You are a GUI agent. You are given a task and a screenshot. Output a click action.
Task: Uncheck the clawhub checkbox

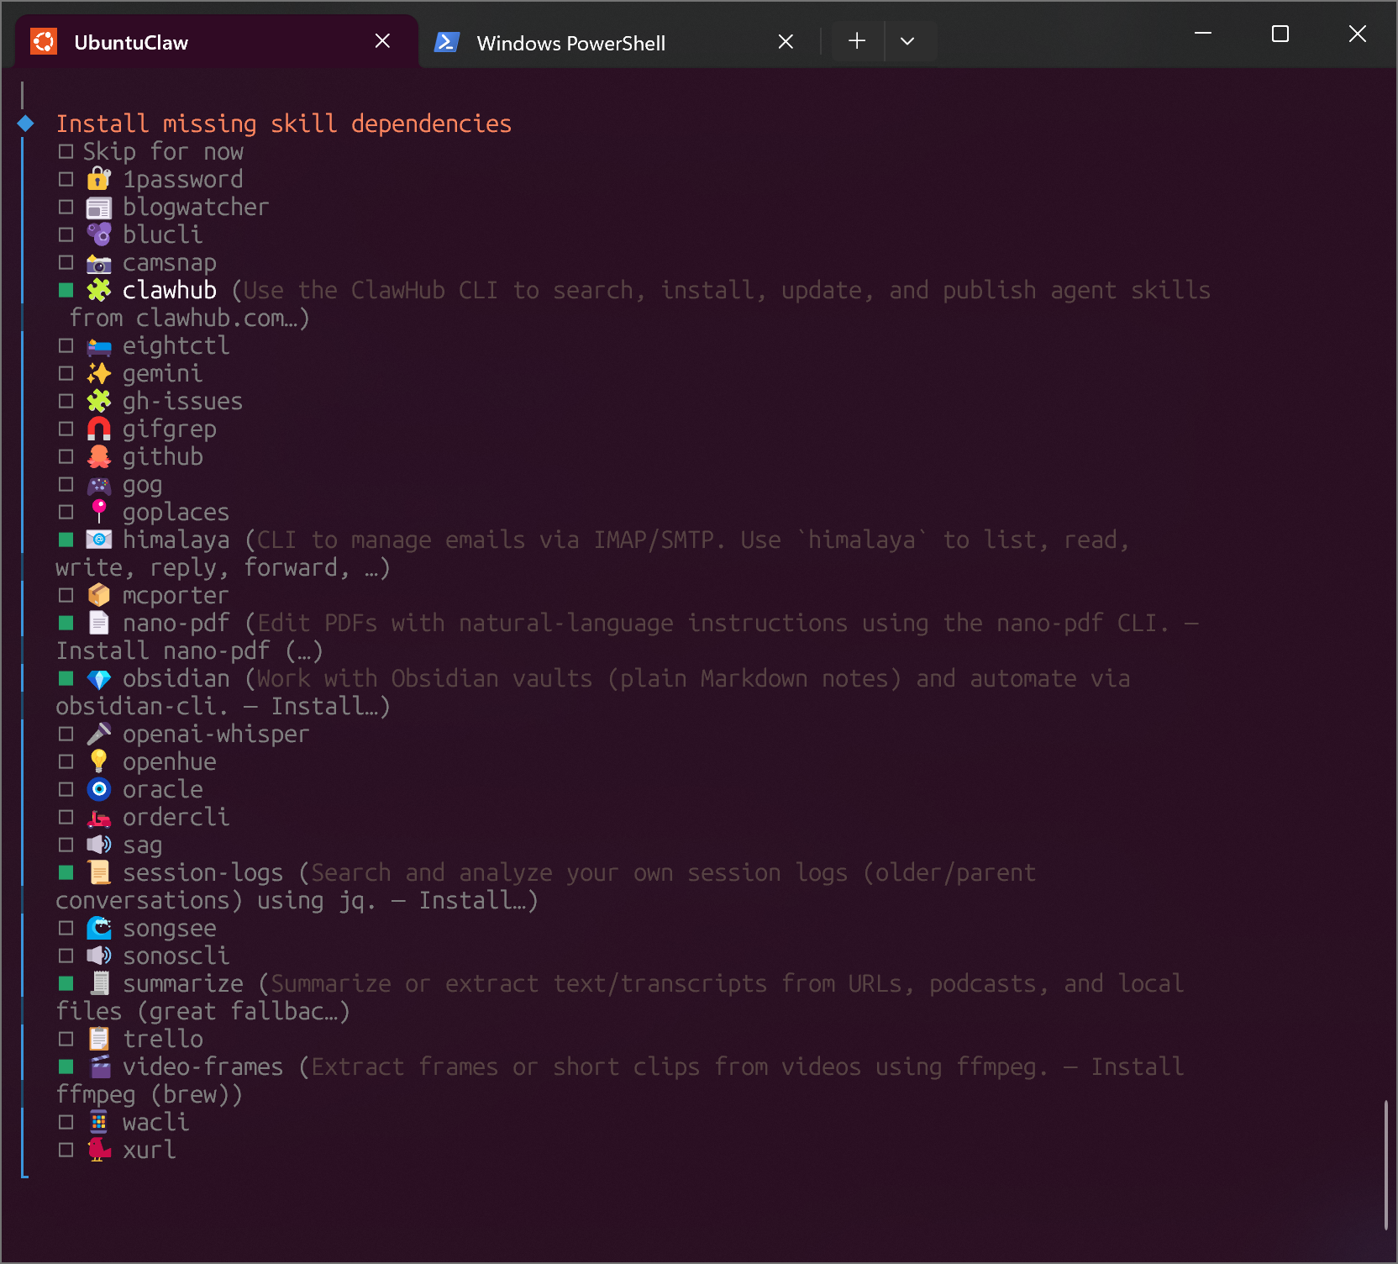(66, 290)
